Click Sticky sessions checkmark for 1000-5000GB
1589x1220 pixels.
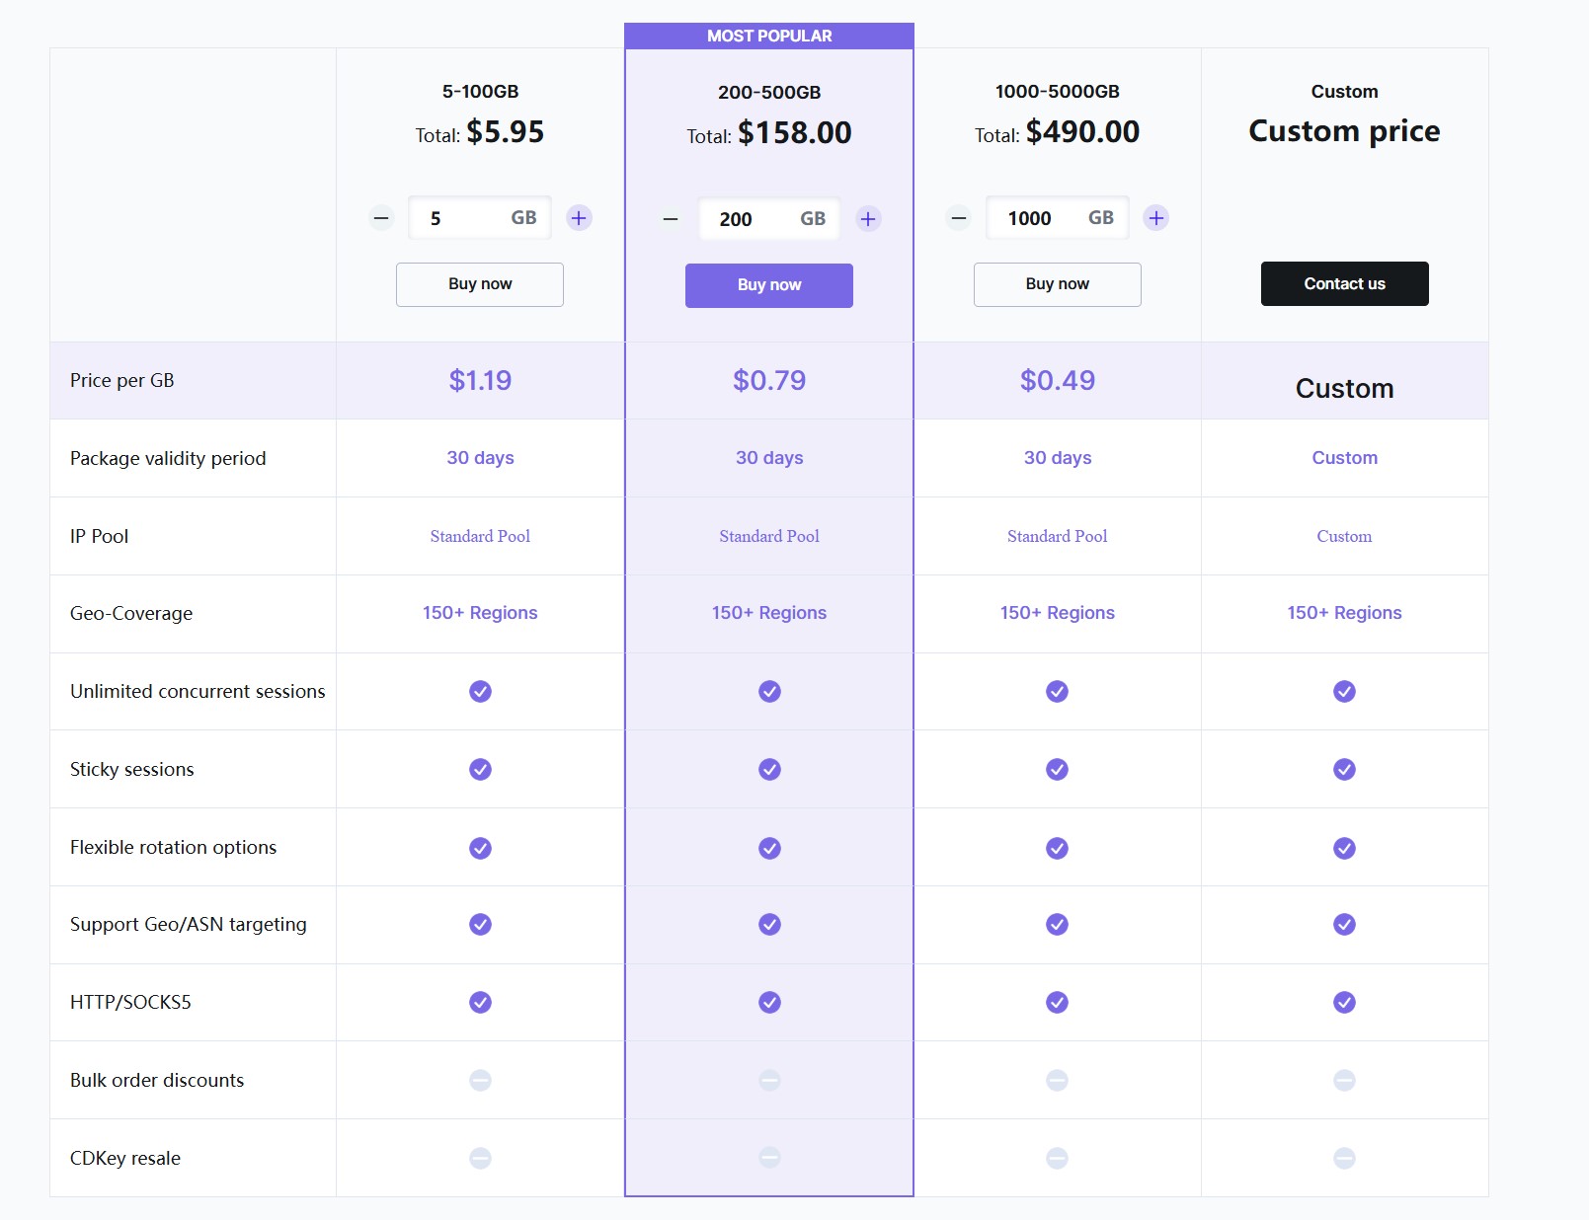(x=1057, y=769)
